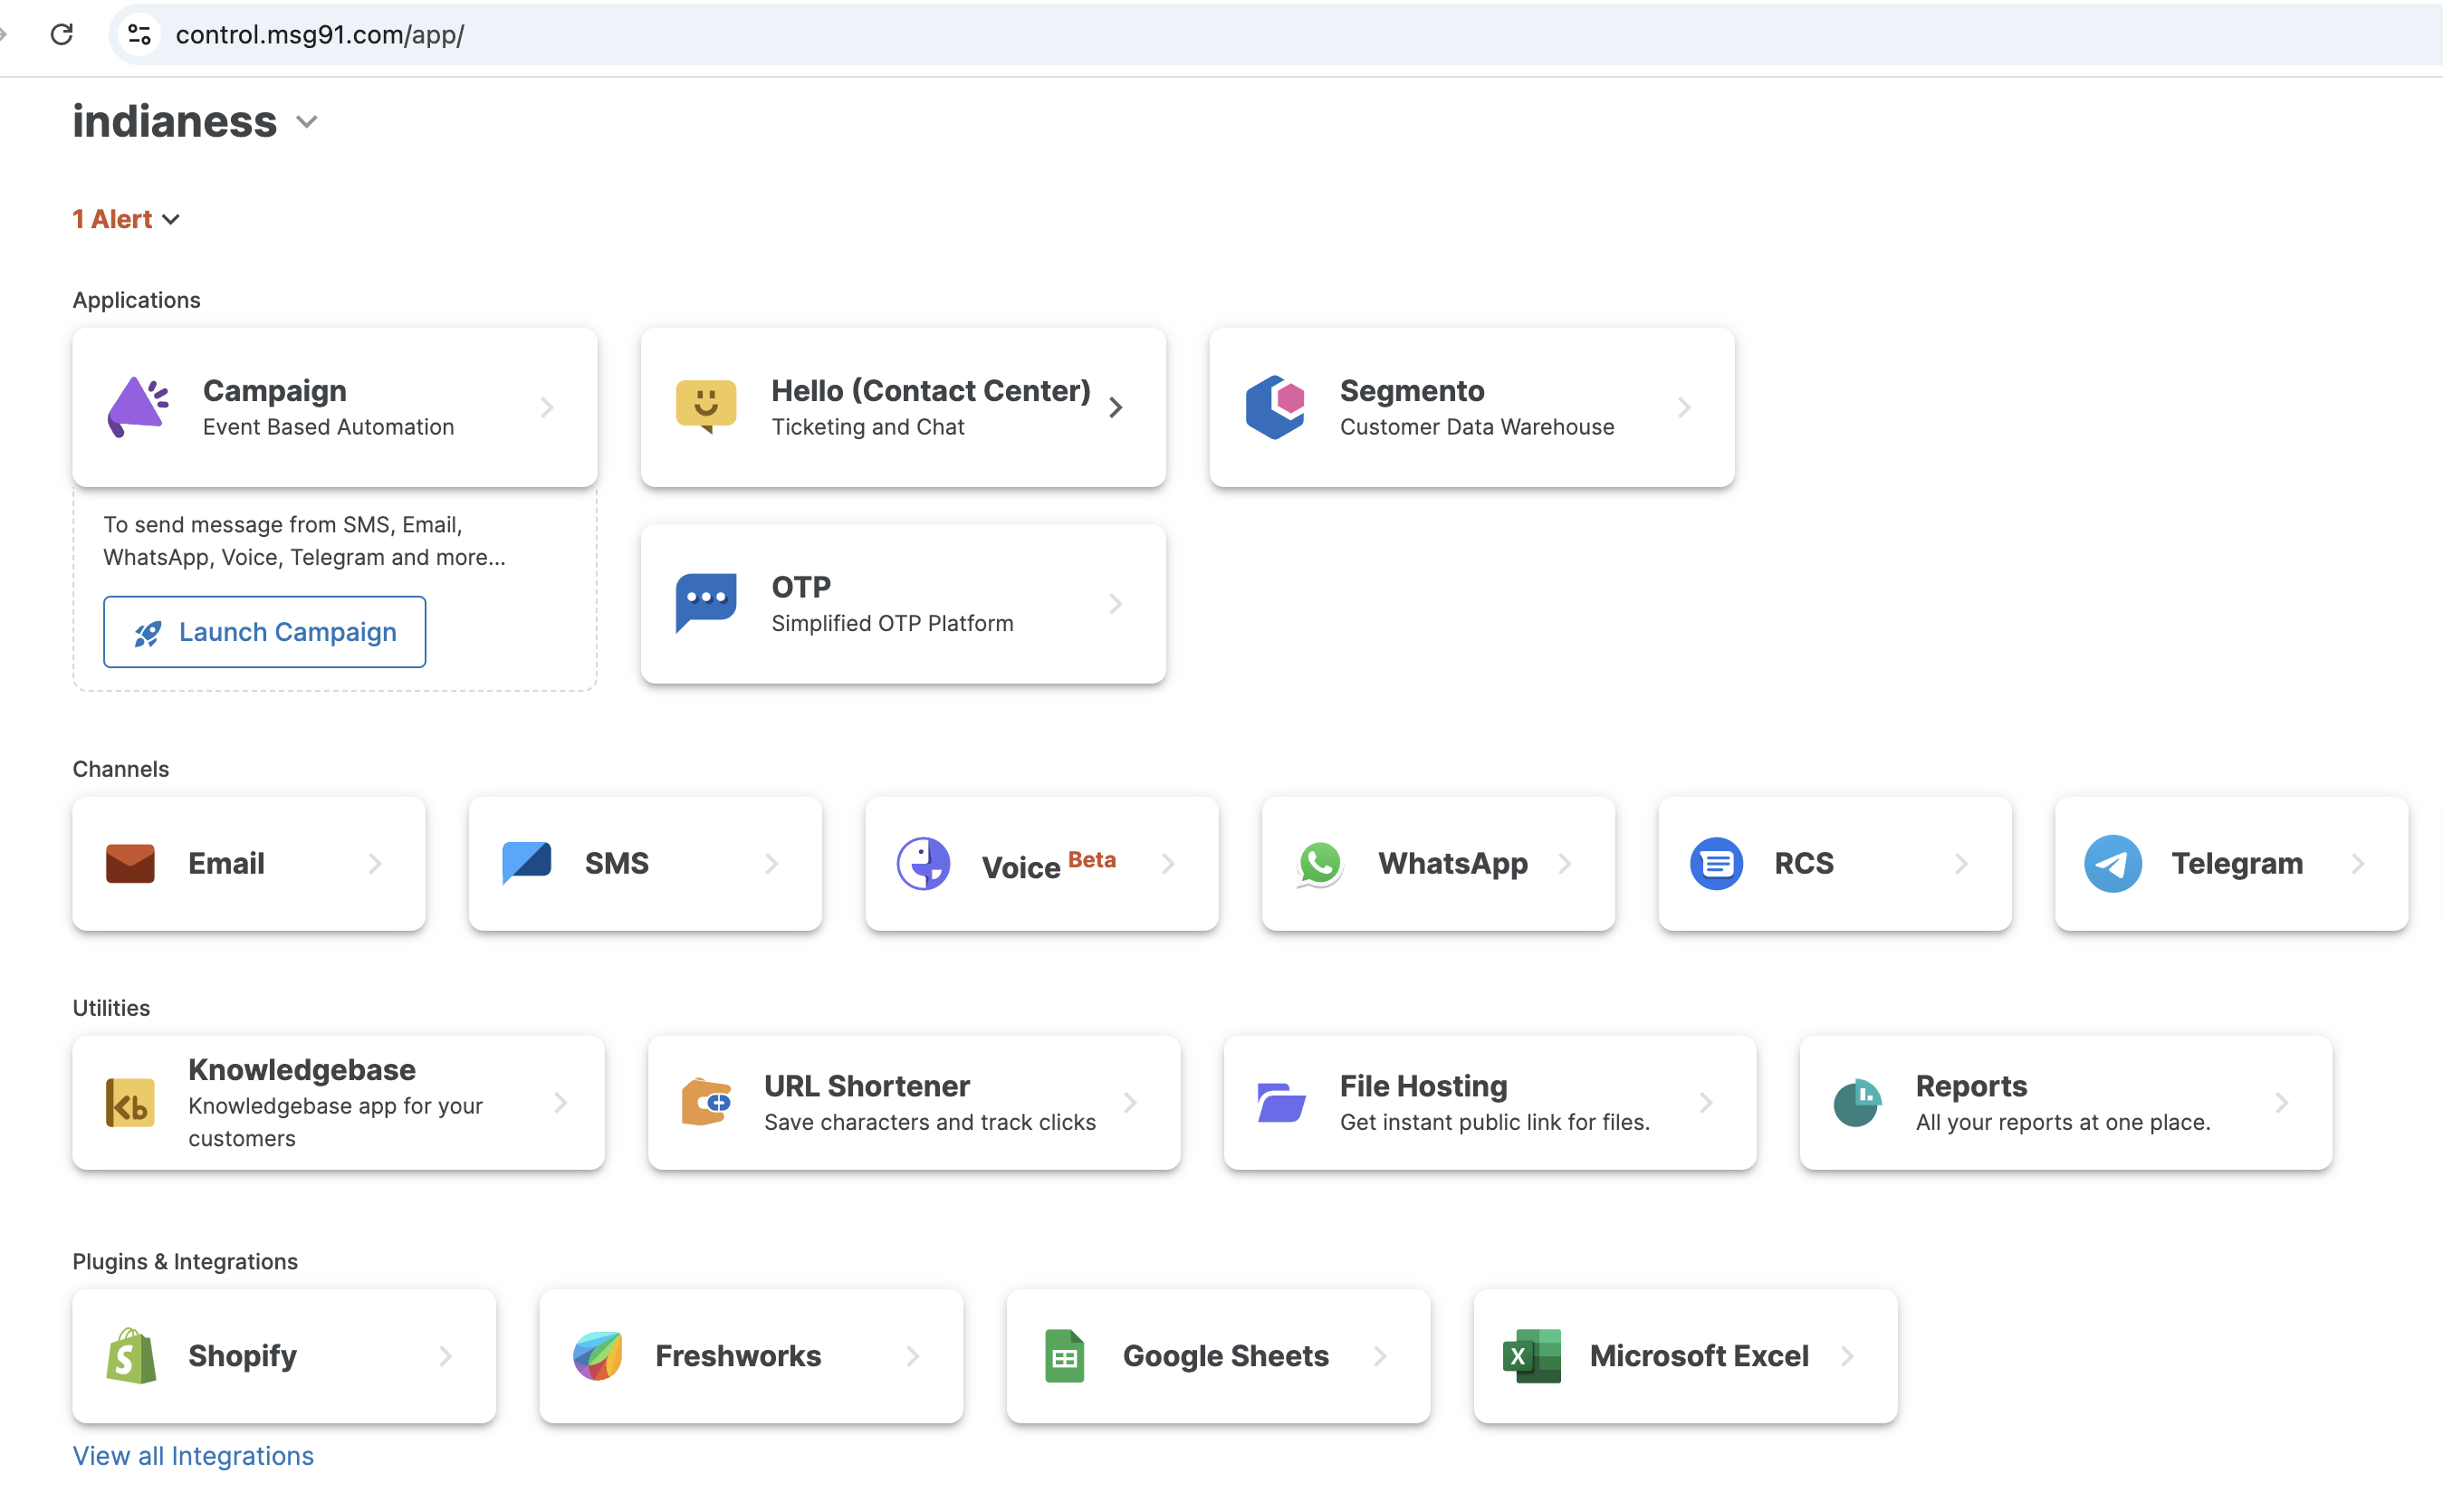Image resolution: width=2443 pixels, height=1512 pixels.
Task: Open View all Integrations link
Action: (x=193, y=1455)
